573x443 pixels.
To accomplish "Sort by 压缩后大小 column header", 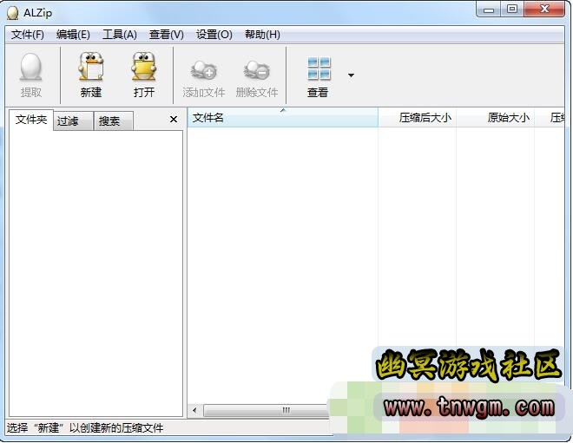I will 417,118.
